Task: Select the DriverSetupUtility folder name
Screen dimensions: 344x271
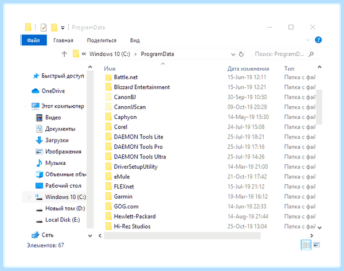Action: point(135,167)
